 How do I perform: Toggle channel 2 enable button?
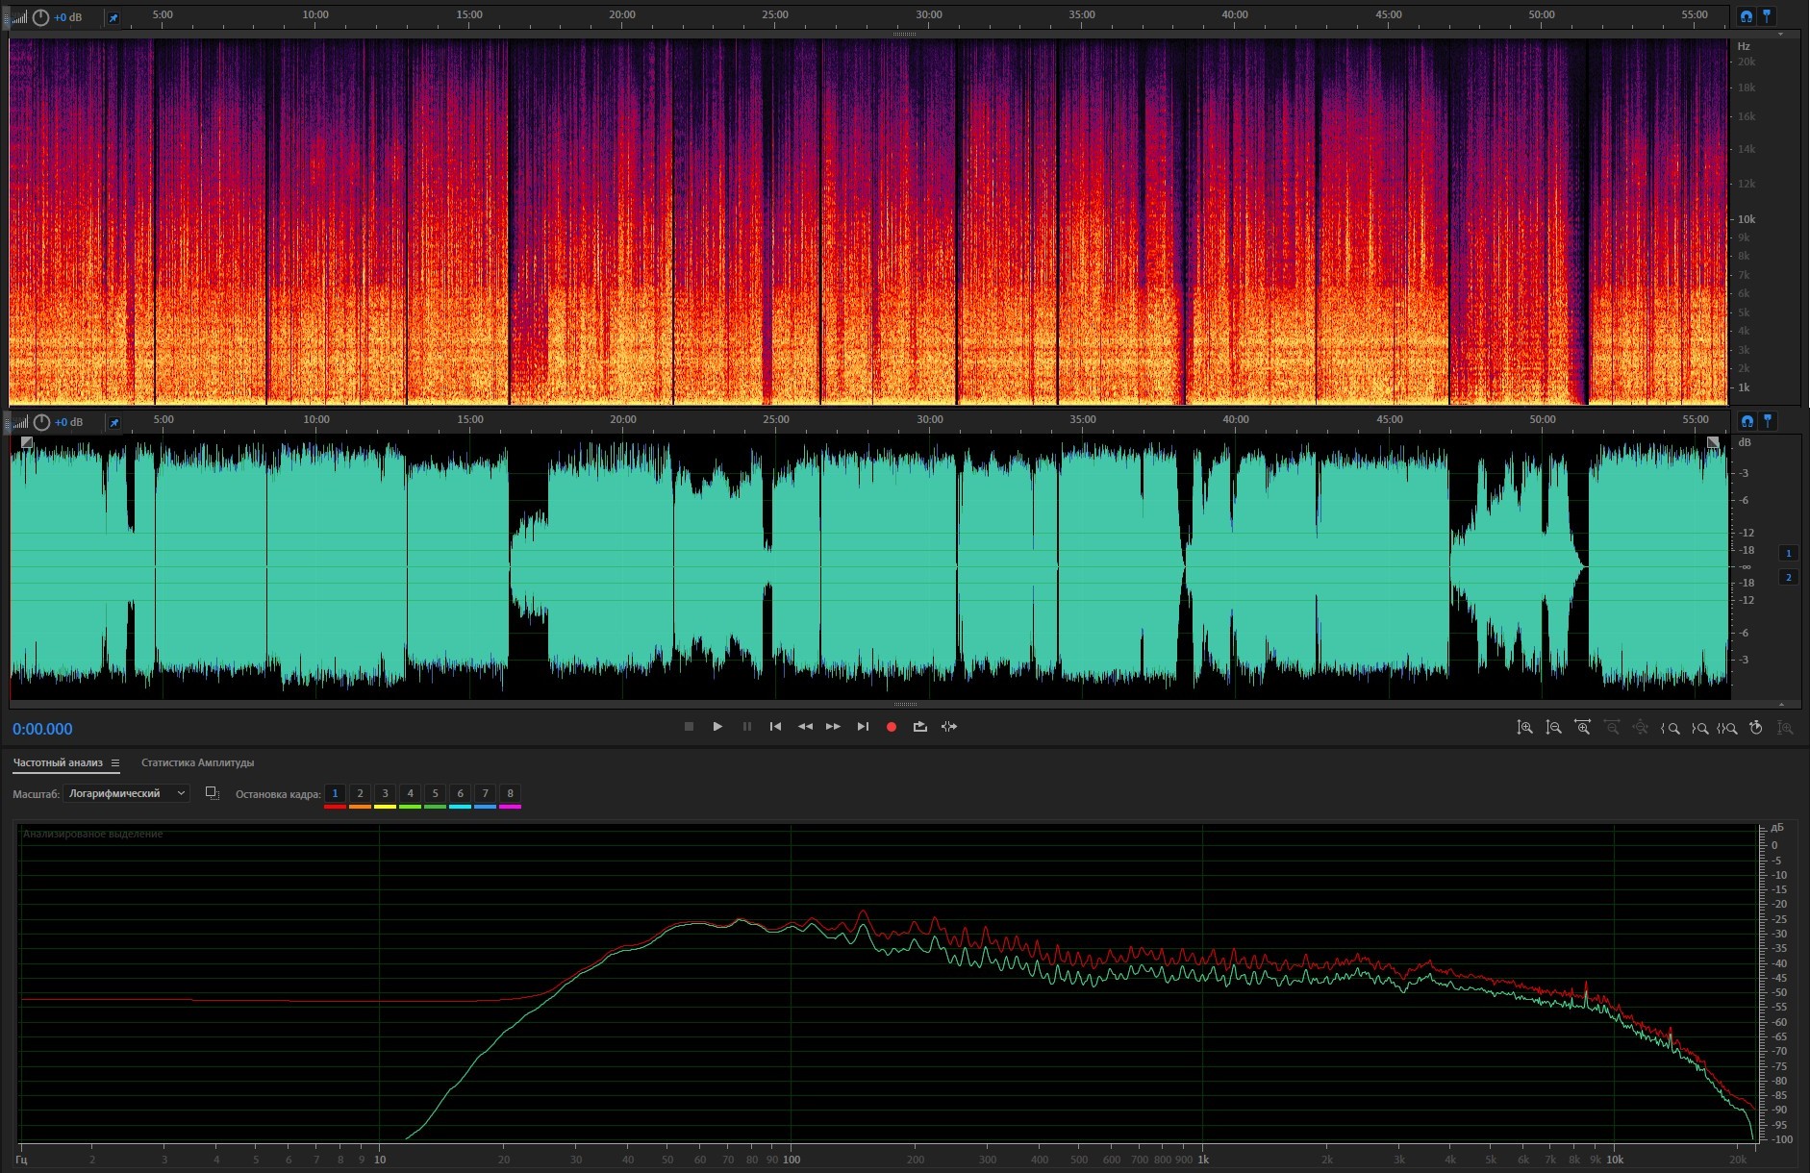pyautogui.click(x=1788, y=577)
